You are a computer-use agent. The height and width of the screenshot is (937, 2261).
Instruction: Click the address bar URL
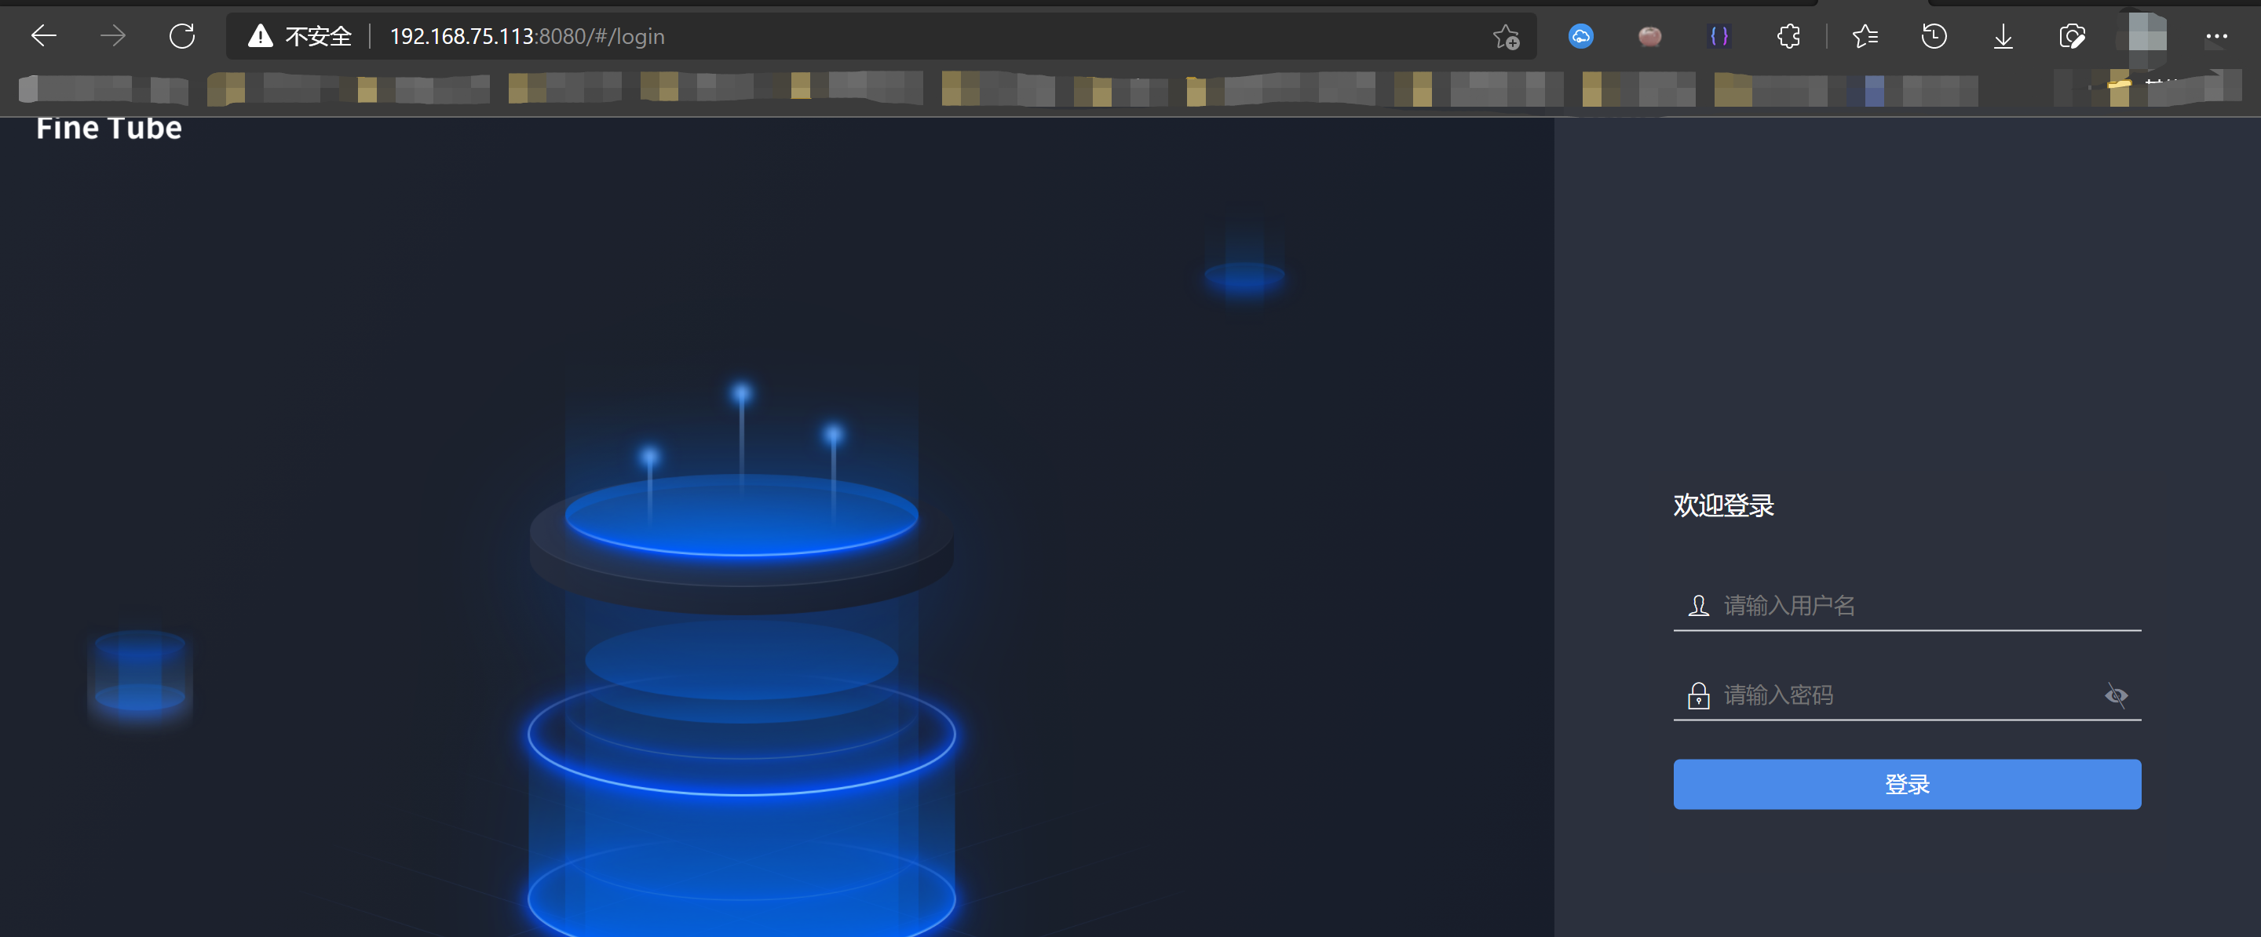(527, 36)
